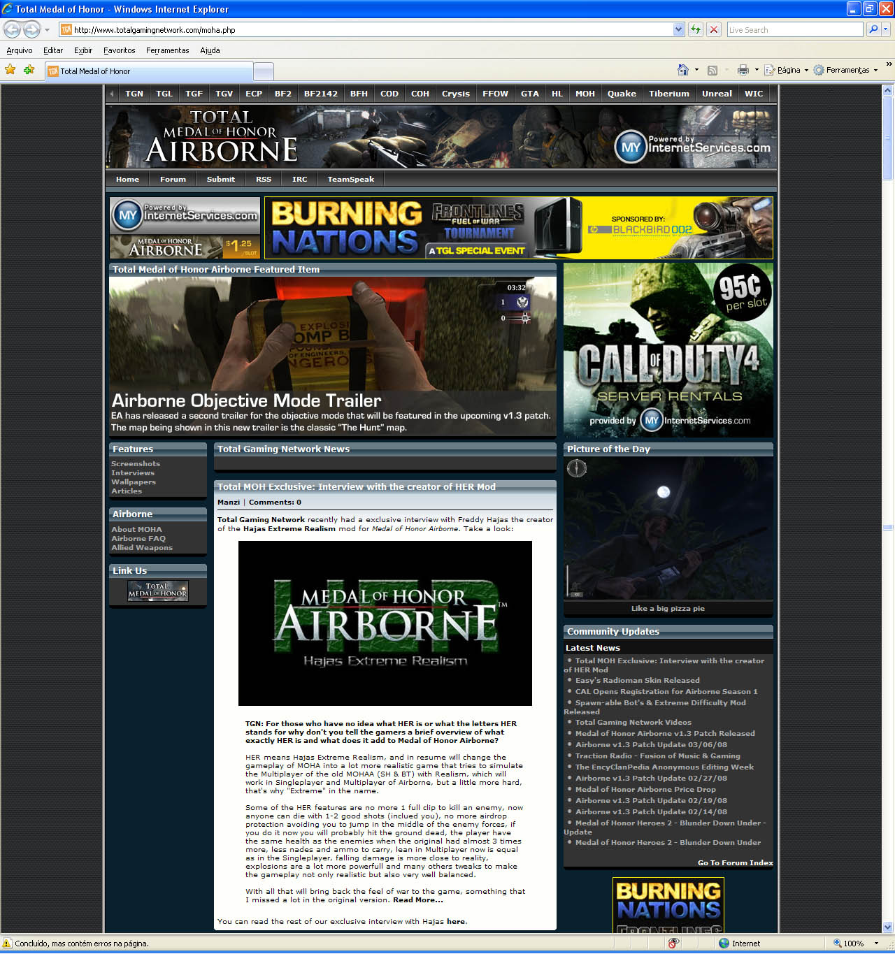The width and height of the screenshot is (895, 954).
Task: Click the Screenshots link under Features
Action: pyautogui.click(x=136, y=463)
